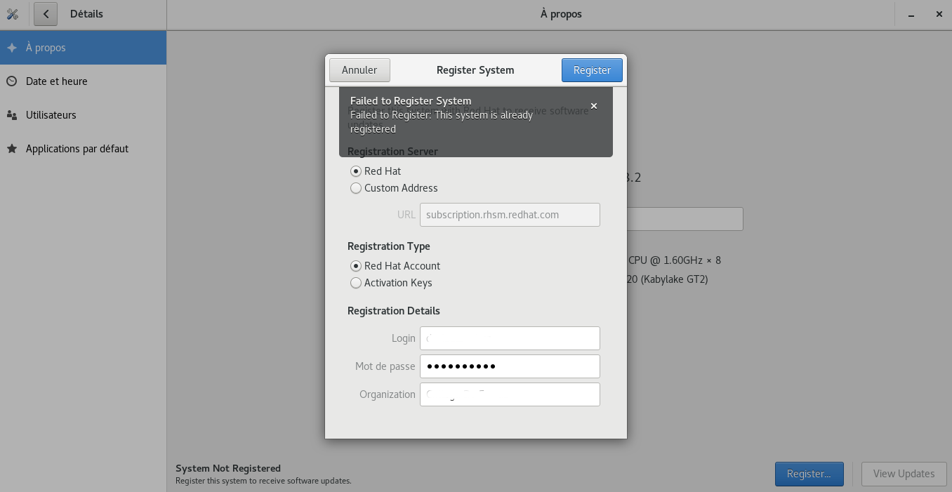Click the settings tools icon in header
Screen dimensions: 952x492
12,14
